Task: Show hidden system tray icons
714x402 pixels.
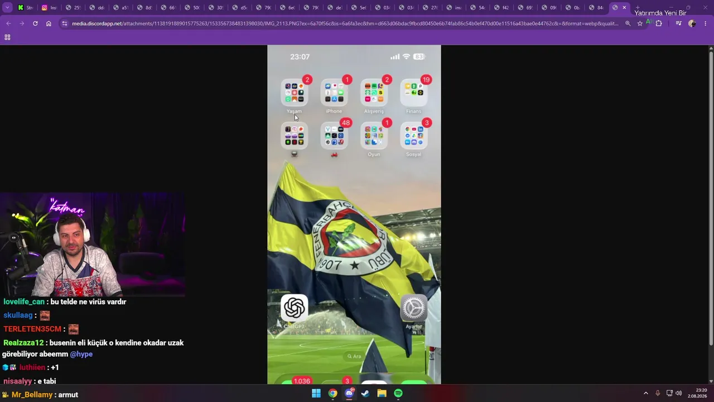Action: tap(646, 394)
